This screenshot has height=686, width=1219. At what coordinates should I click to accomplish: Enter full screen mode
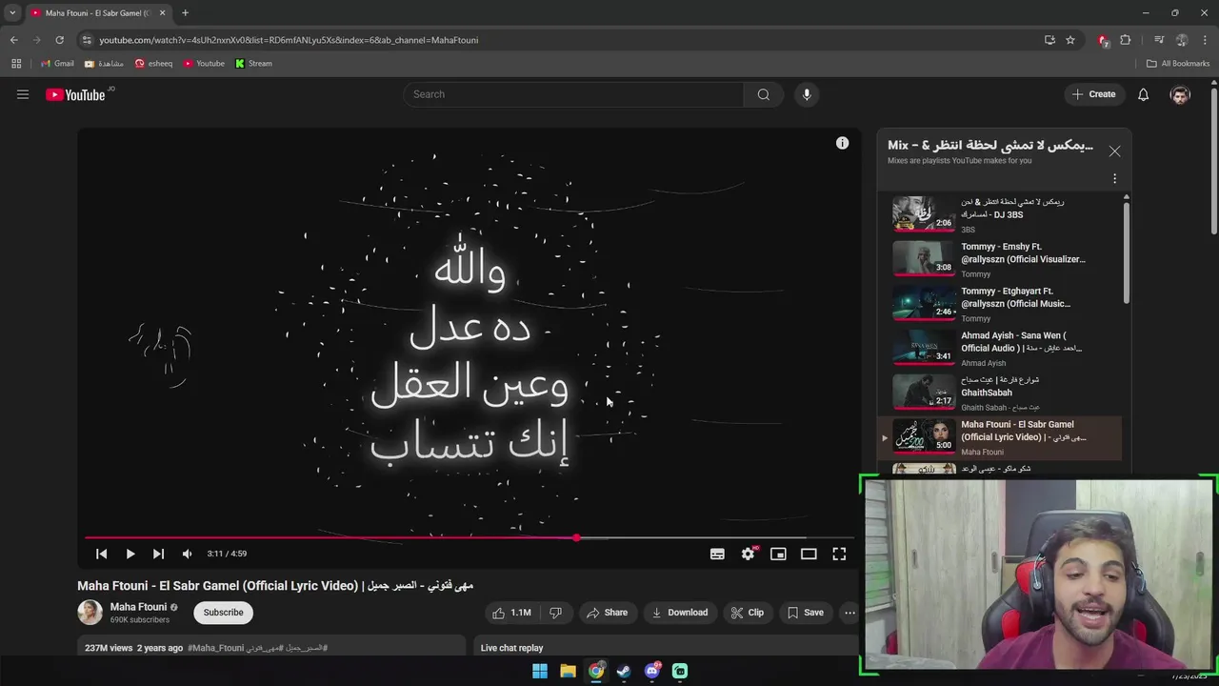(839, 554)
